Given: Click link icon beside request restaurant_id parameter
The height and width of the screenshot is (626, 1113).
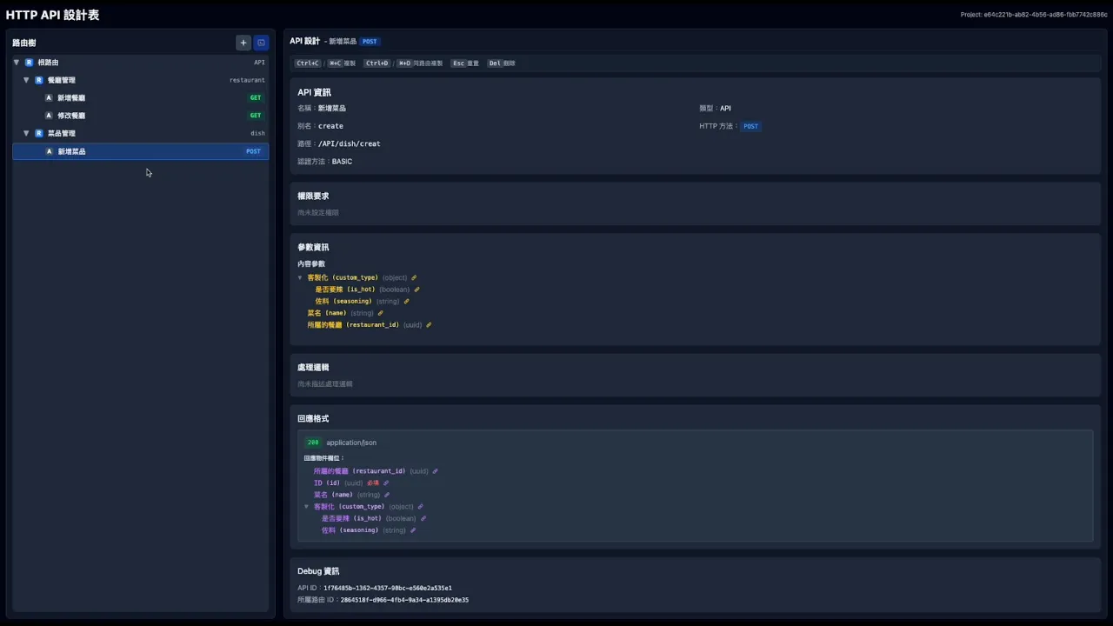Looking at the screenshot, I should pos(429,325).
